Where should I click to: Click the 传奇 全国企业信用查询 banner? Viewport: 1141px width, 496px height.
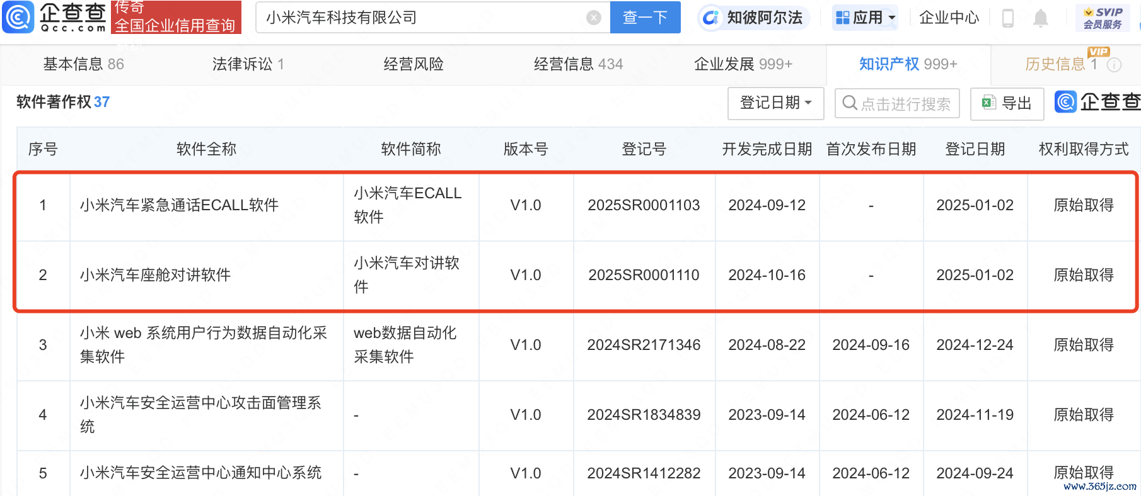(x=176, y=17)
